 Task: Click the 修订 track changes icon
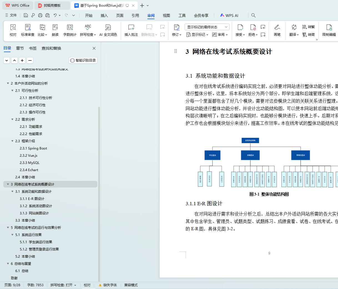[177, 27]
